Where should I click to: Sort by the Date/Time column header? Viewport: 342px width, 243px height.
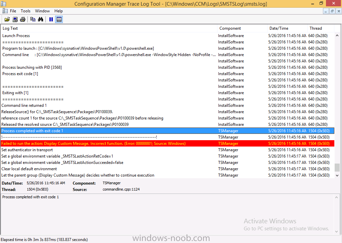[x=287, y=28]
